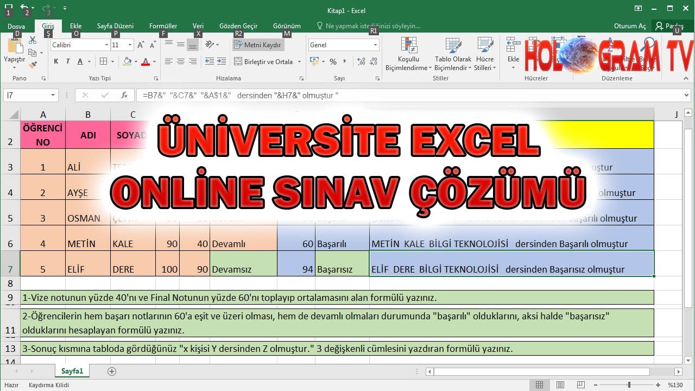Click the red font color A icon
The width and height of the screenshot is (695, 391).
145,61
